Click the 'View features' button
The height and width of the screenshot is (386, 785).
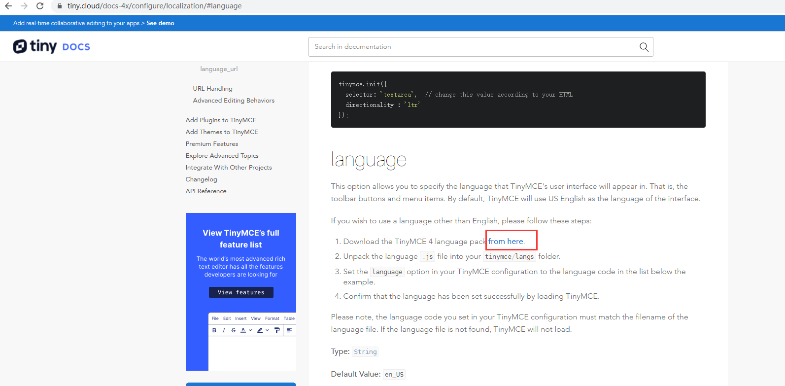241,292
